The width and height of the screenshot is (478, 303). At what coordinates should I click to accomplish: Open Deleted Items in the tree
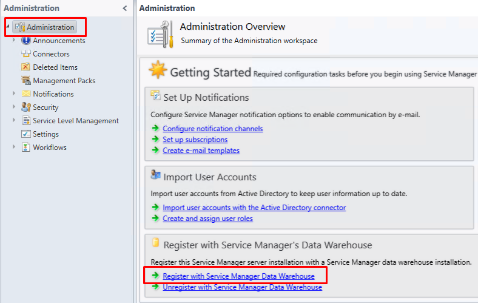pos(55,67)
